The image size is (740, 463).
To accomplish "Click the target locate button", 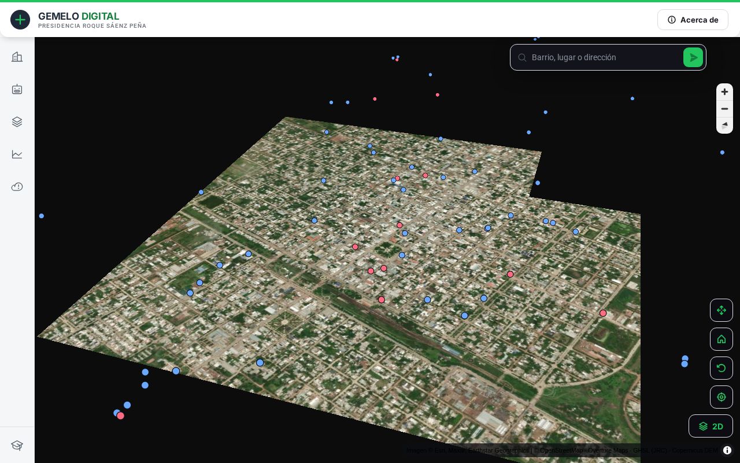I will 721,397.
